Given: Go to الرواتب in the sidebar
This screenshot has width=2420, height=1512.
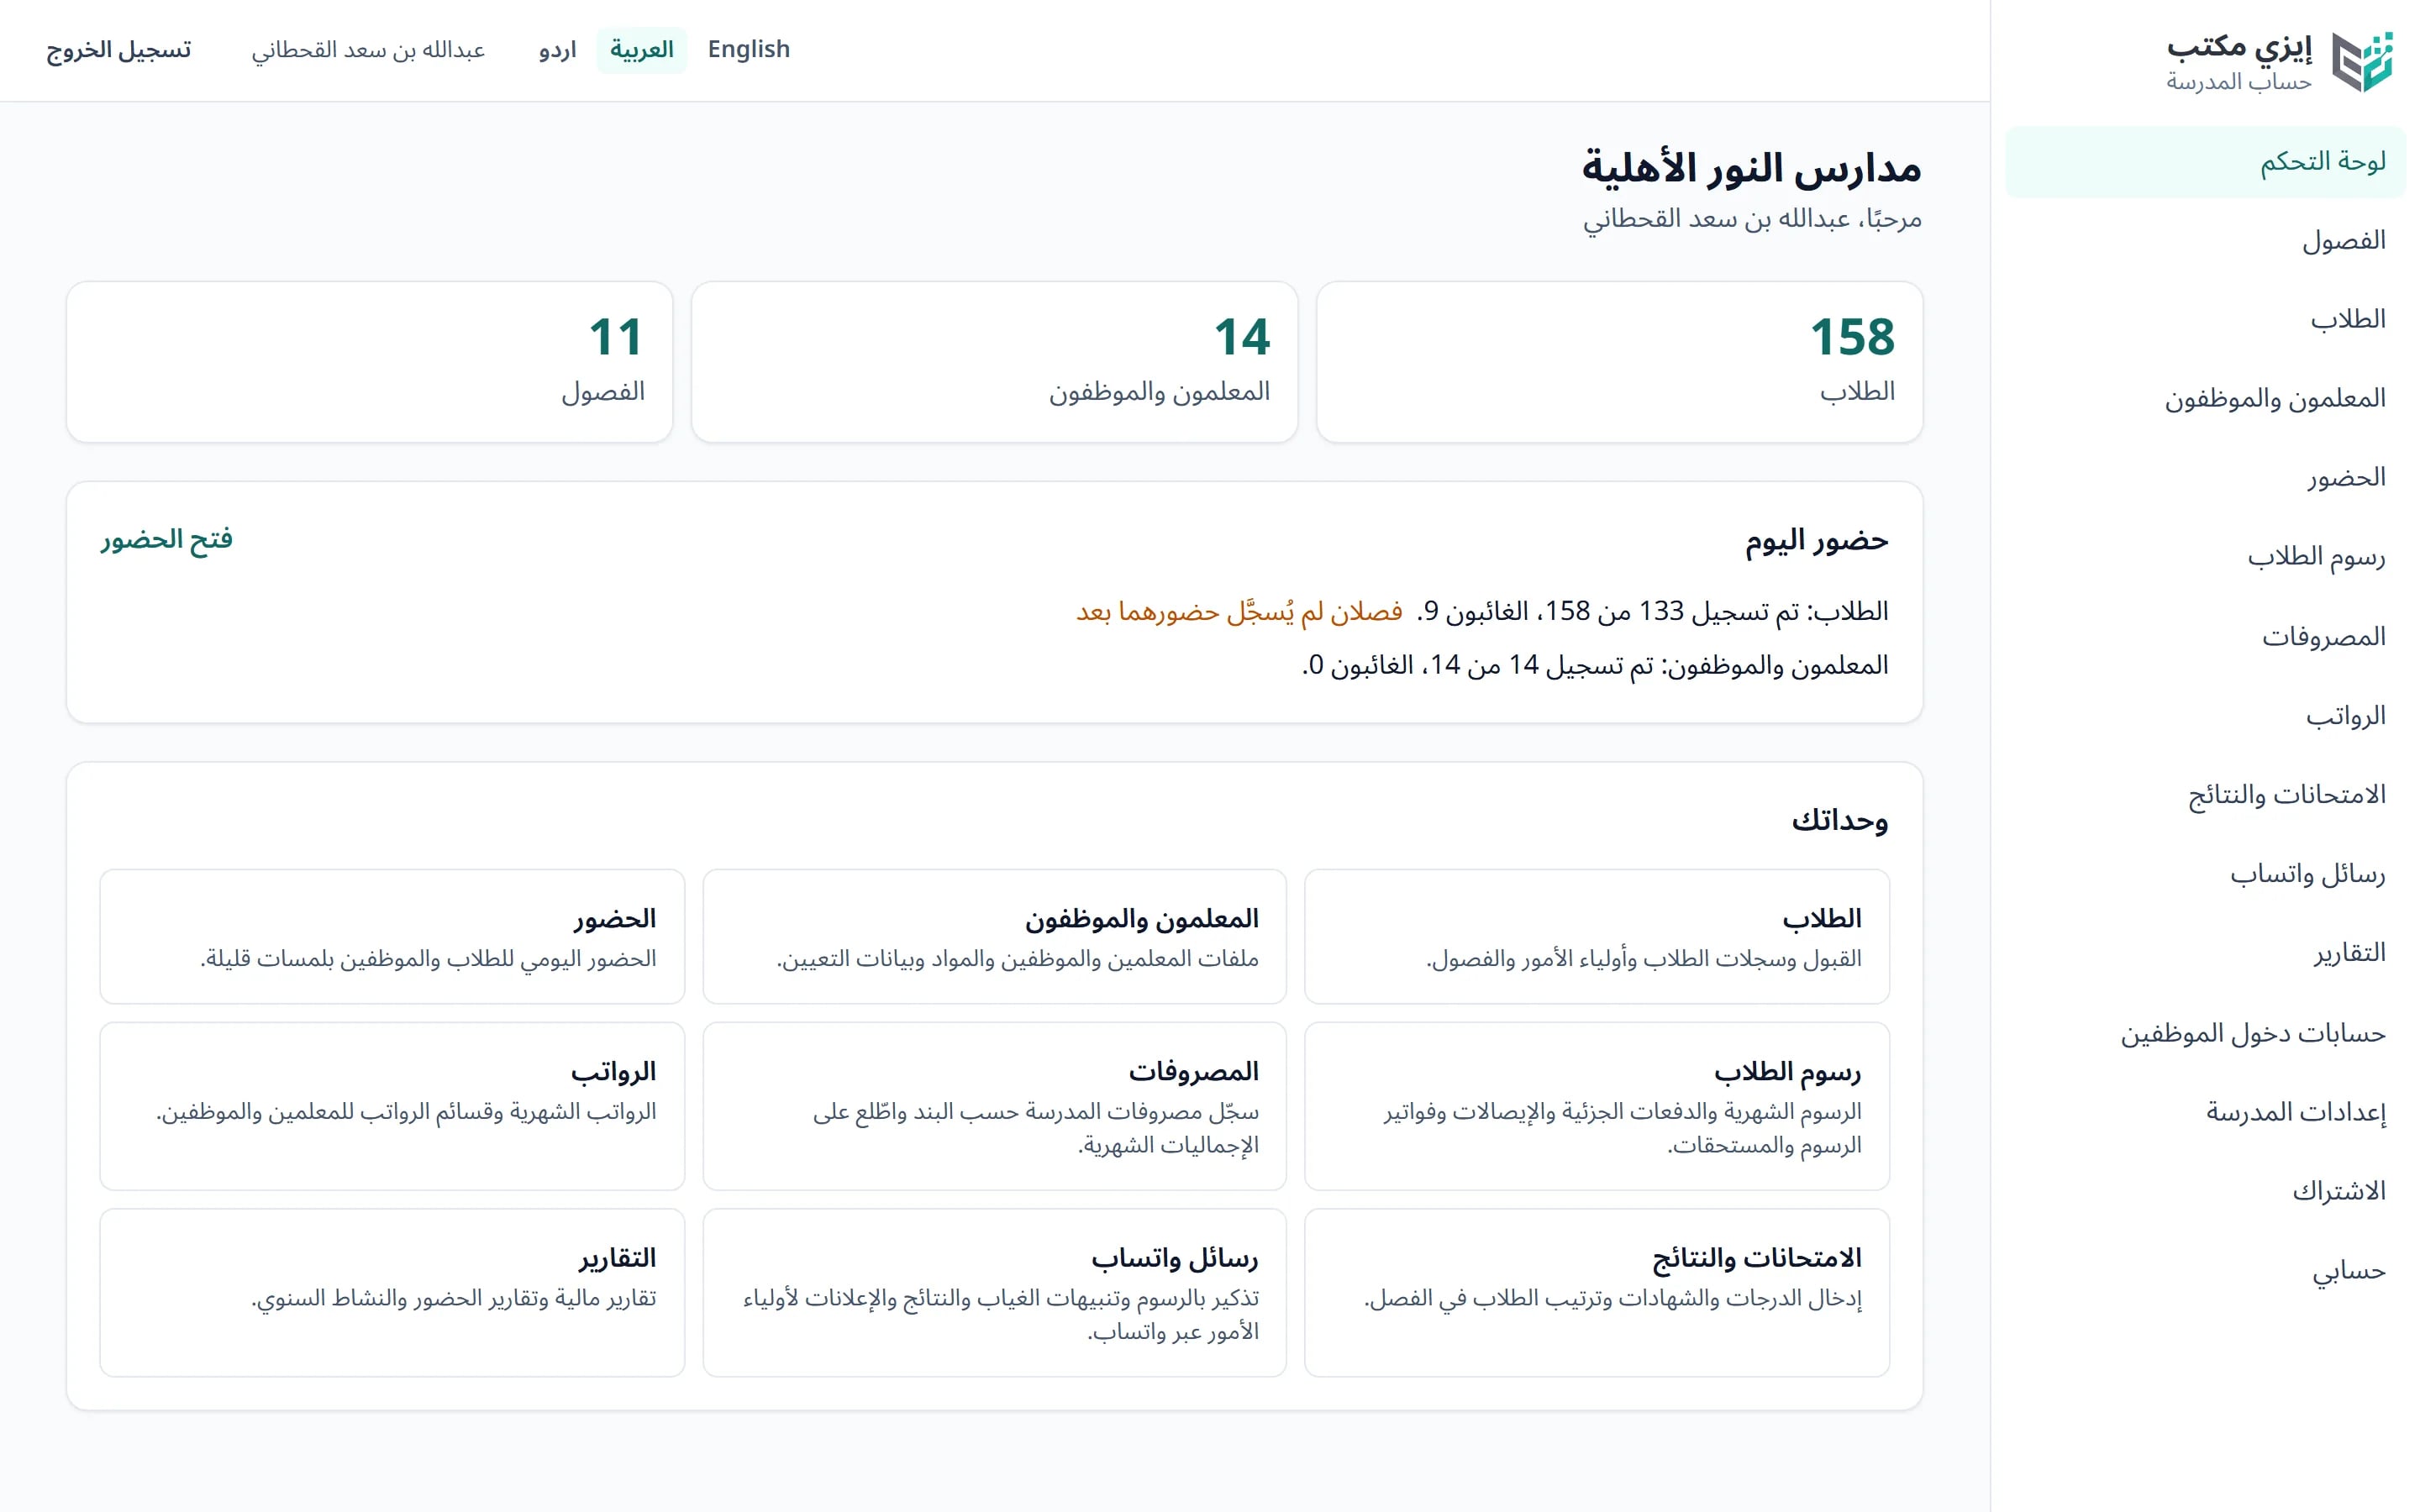Looking at the screenshot, I should click(x=2205, y=716).
